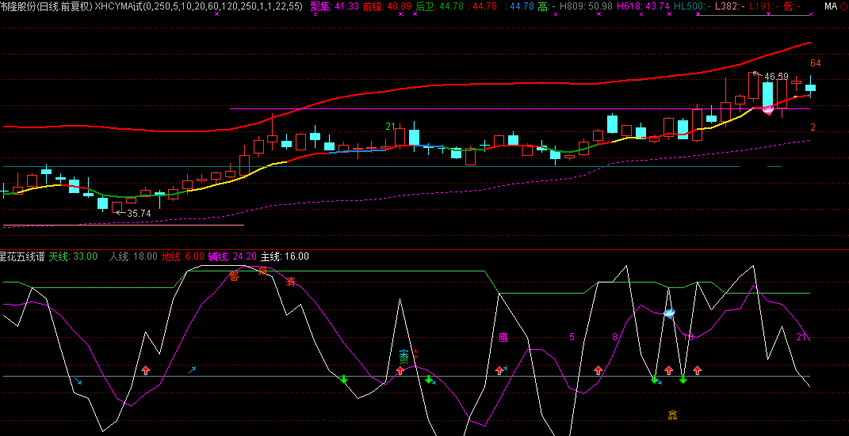Select the 前锋 48.89 legend in the header
Image resolution: width=849 pixels, height=436 pixels.
(387, 6)
